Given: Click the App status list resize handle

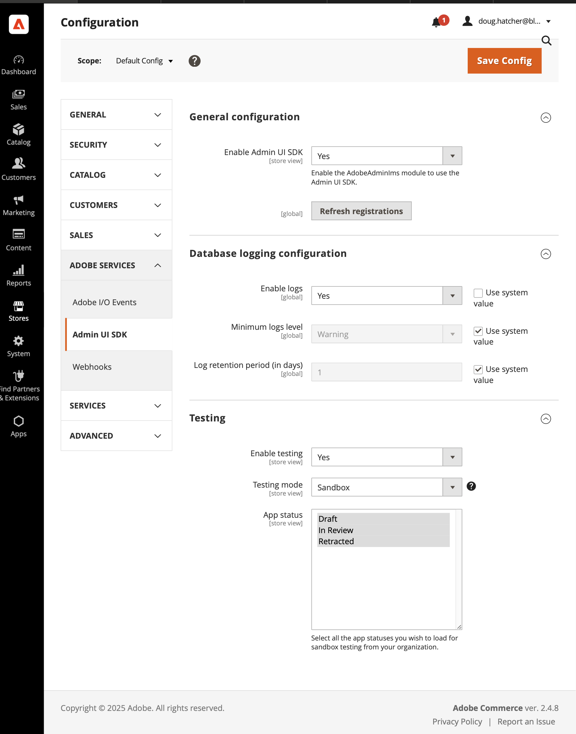Looking at the screenshot, I should pyautogui.click(x=459, y=627).
